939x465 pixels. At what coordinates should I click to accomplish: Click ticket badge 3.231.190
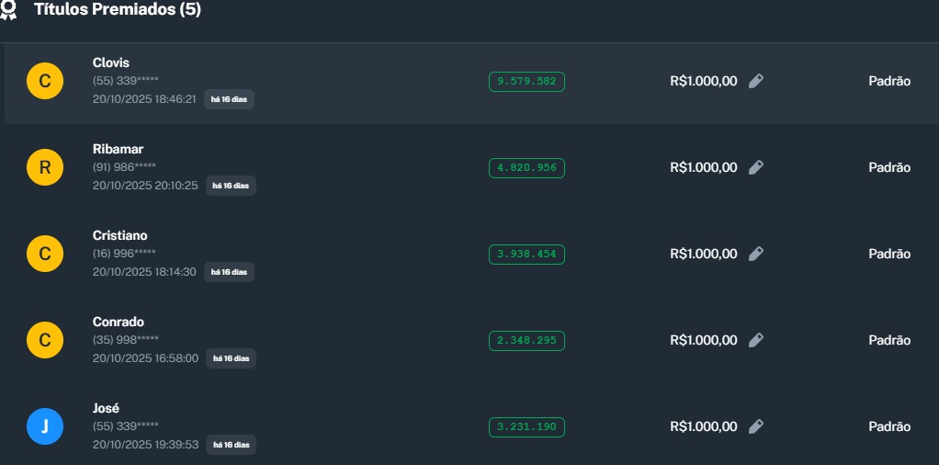pyautogui.click(x=526, y=426)
